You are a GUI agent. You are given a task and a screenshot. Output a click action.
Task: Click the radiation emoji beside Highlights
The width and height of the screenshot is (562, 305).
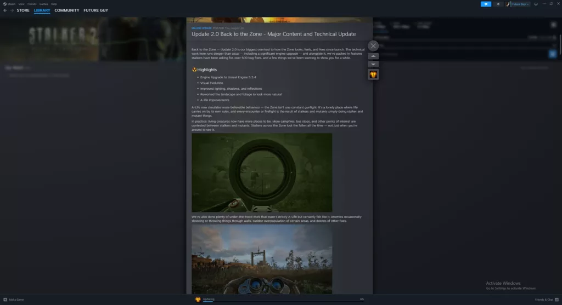click(194, 70)
